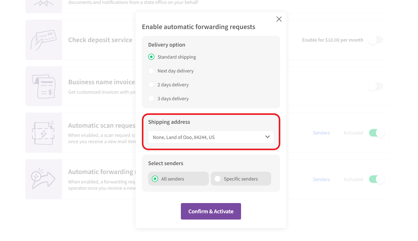Image resolution: width=418 pixels, height=241 pixels.
Task: Click 'Enable for $10.00 per month' text
Action: point(333,40)
